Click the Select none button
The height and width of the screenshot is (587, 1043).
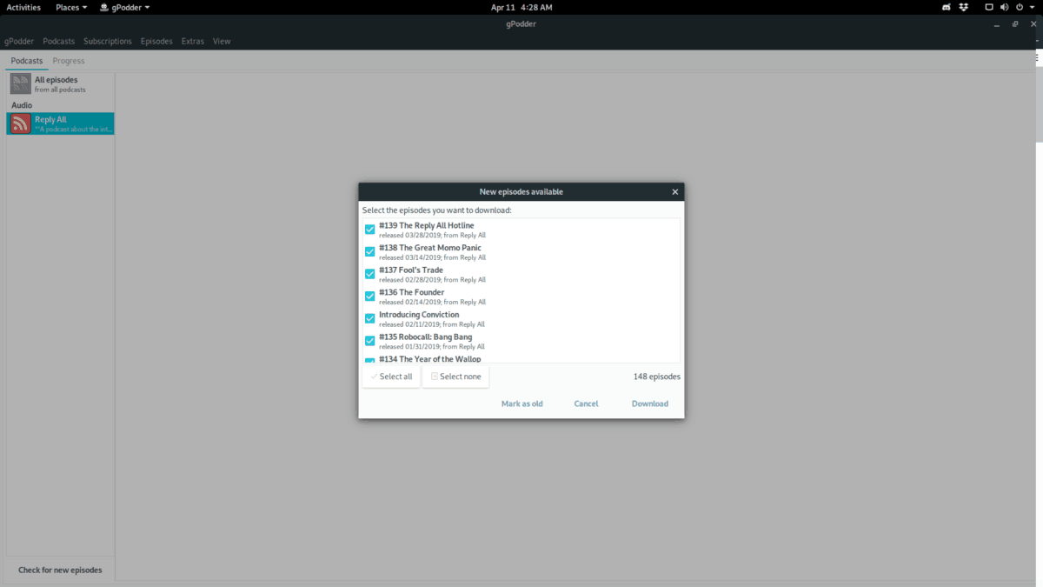point(455,377)
